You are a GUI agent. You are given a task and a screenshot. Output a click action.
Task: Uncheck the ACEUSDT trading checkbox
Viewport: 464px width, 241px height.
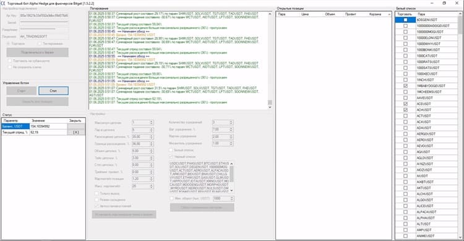click(405, 104)
